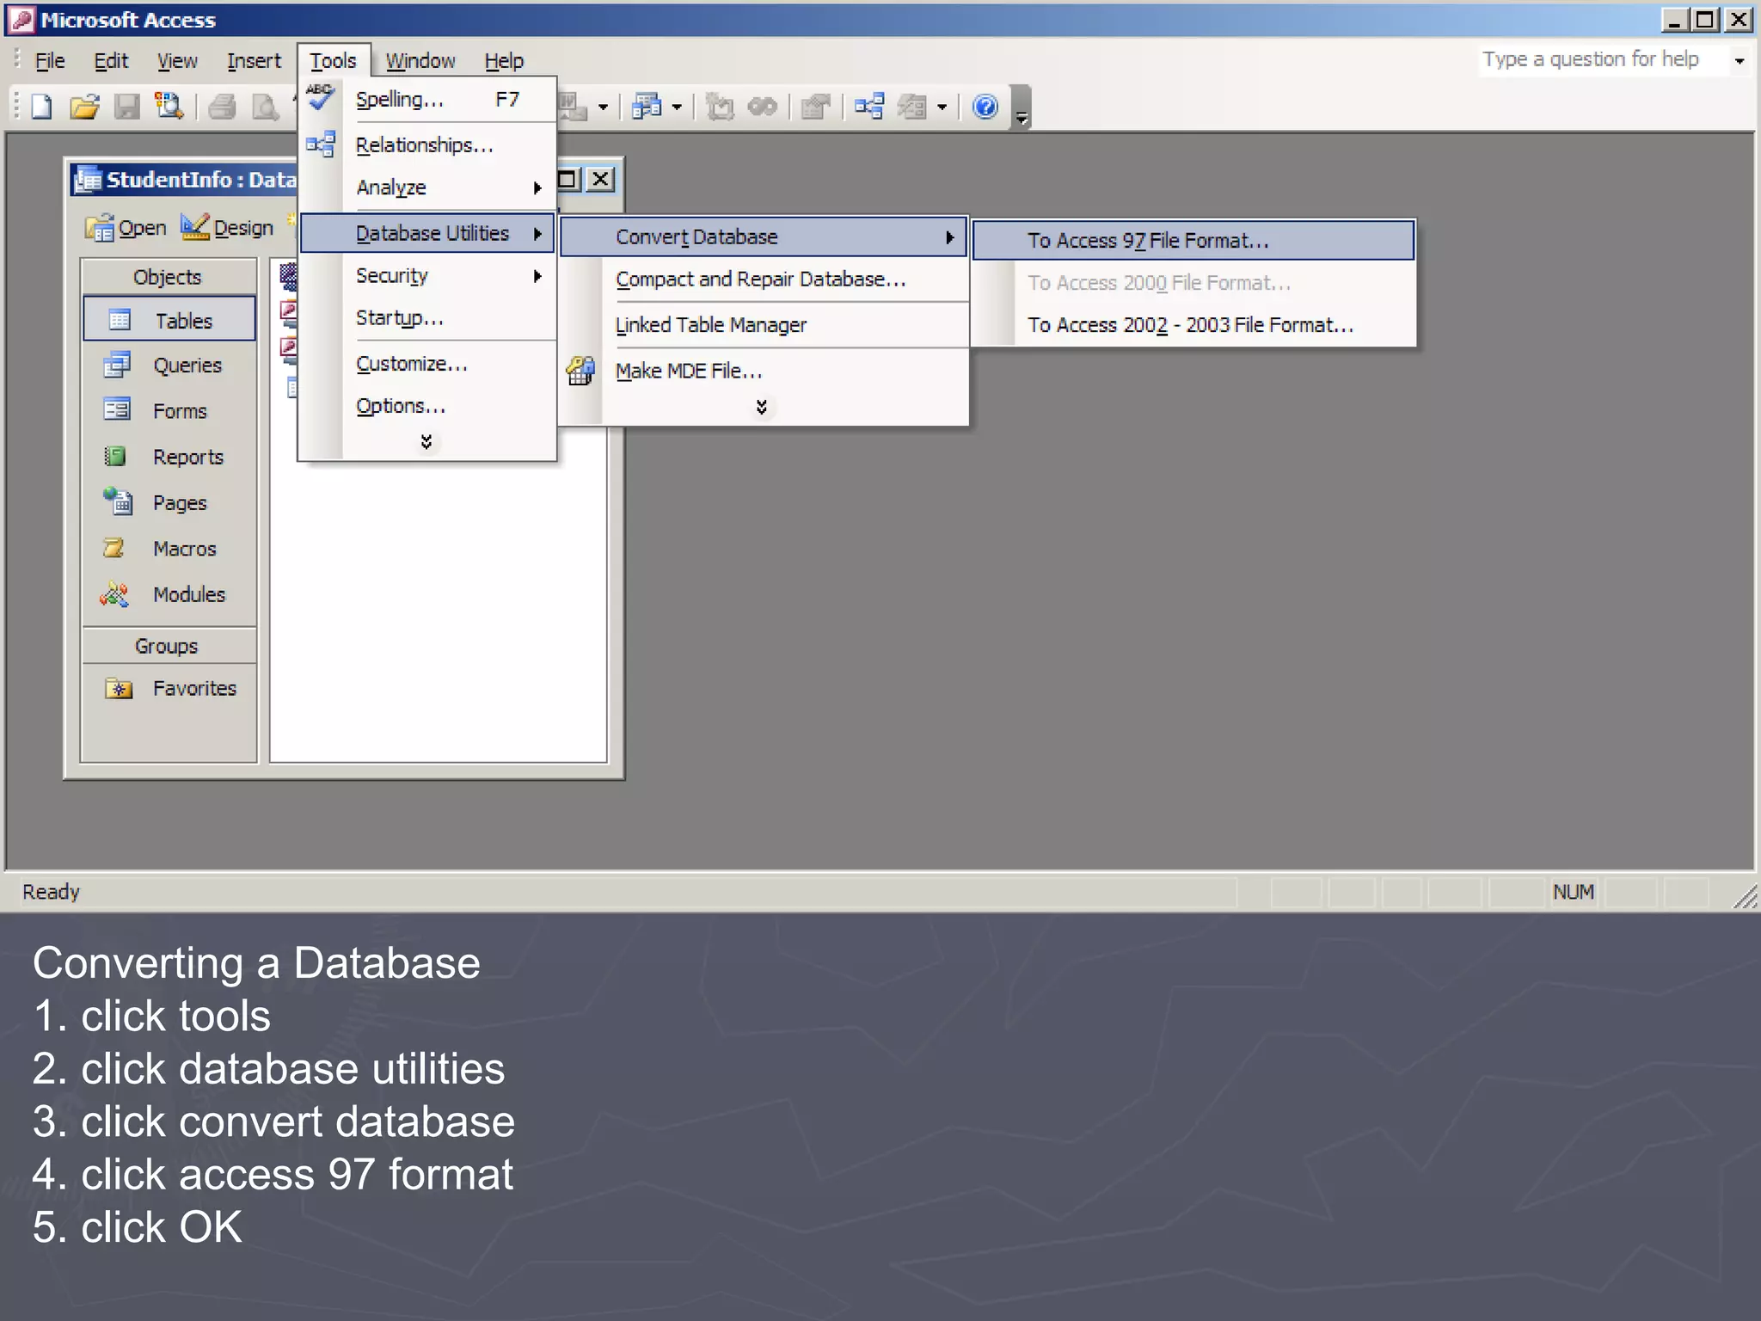Image resolution: width=1761 pixels, height=1321 pixels.
Task: Open the help question box dropdown
Action: 1740,60
